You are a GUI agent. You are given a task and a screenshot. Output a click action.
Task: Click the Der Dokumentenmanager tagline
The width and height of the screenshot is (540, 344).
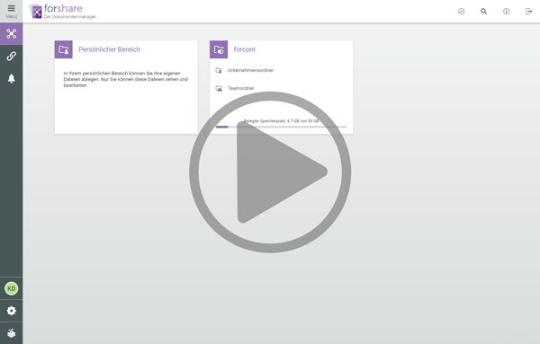click(x=70, y=17)
